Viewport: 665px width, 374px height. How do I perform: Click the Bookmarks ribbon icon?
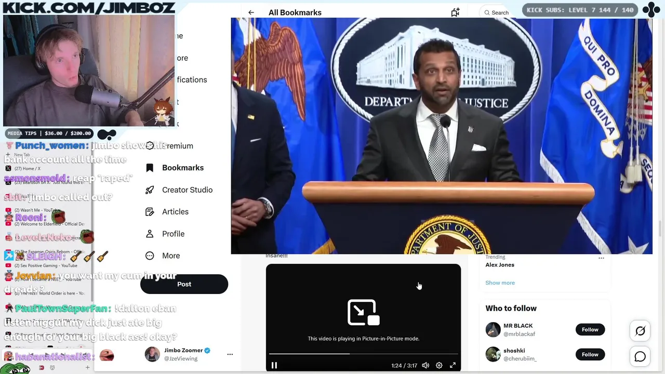(x=150, y=168)
